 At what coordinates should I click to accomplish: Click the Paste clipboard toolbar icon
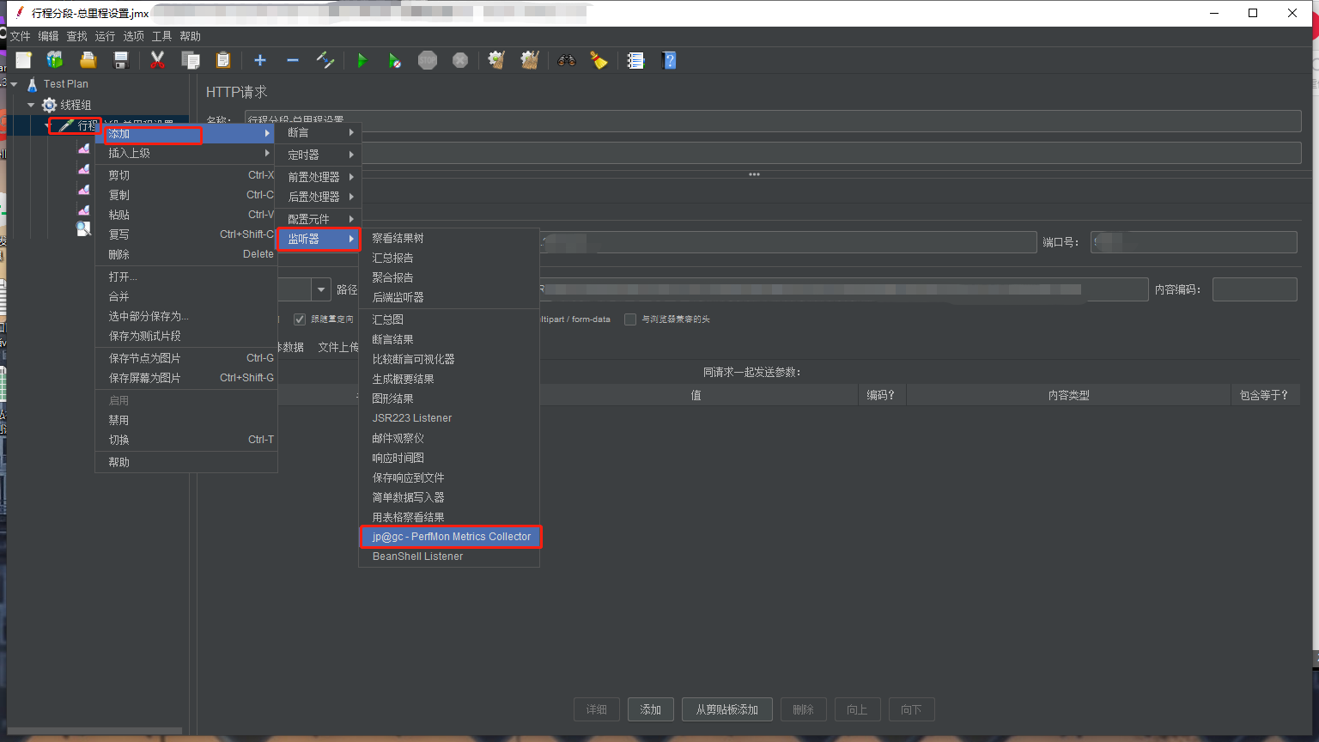pos(223,60)
